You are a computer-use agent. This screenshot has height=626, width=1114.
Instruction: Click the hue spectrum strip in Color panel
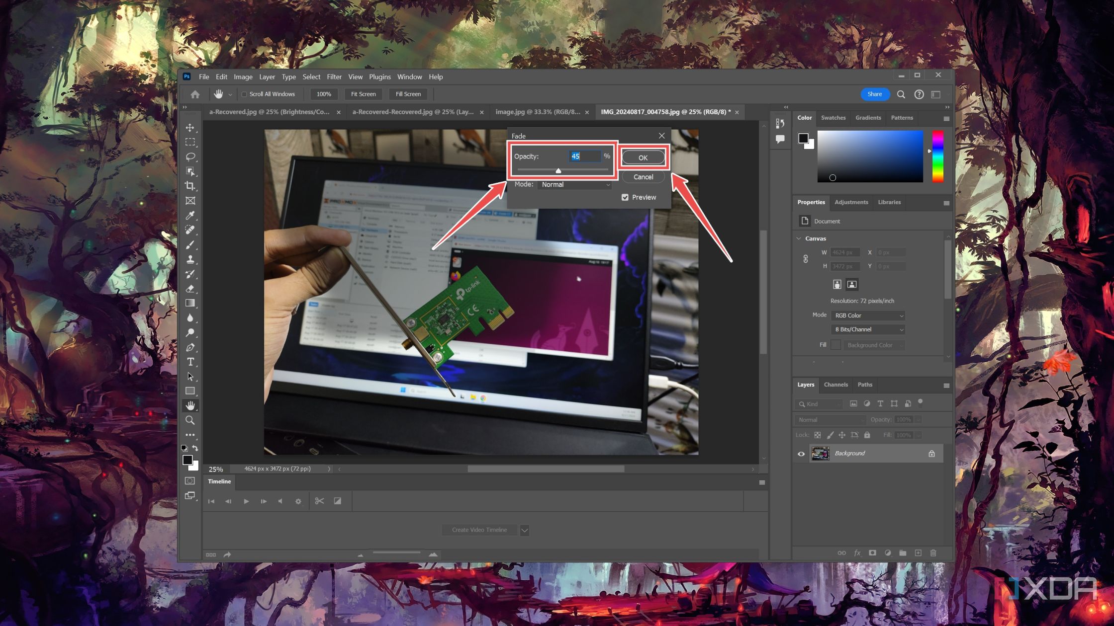coord(937,156)
